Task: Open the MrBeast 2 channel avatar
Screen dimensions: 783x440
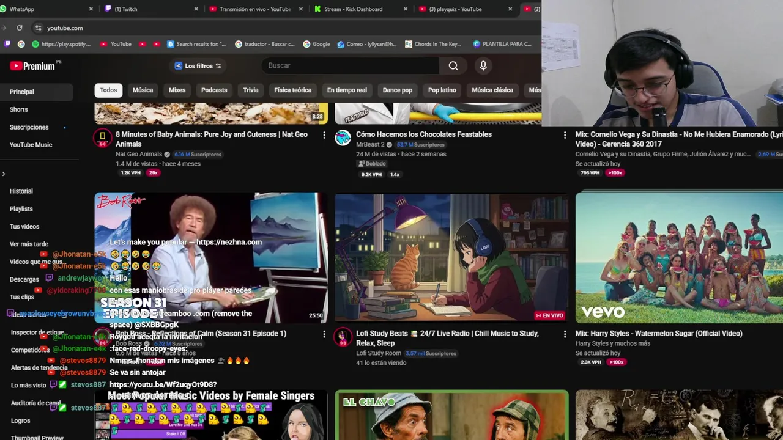Action: (343, 137)
